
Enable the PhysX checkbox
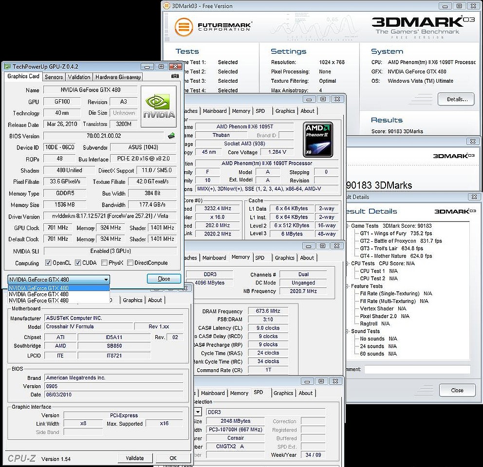click(104, 263)
